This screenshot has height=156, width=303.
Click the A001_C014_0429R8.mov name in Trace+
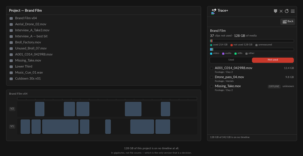click(234, 68)
